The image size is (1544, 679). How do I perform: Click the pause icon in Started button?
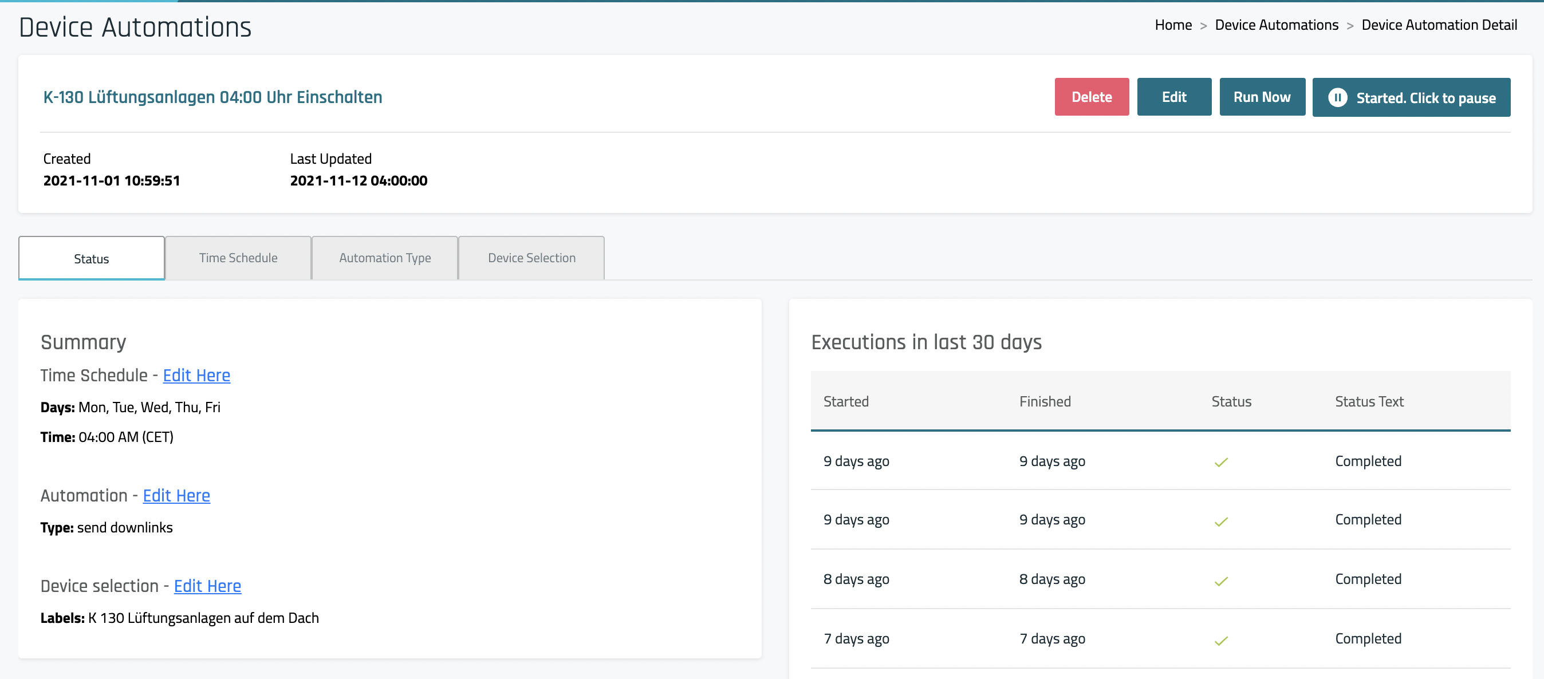(x=1337, y=98)
